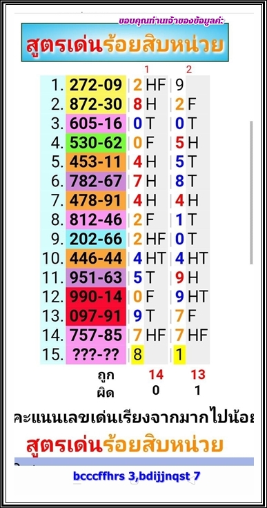Click the yellow highlighted 8 in row 15

click(137, 355)
